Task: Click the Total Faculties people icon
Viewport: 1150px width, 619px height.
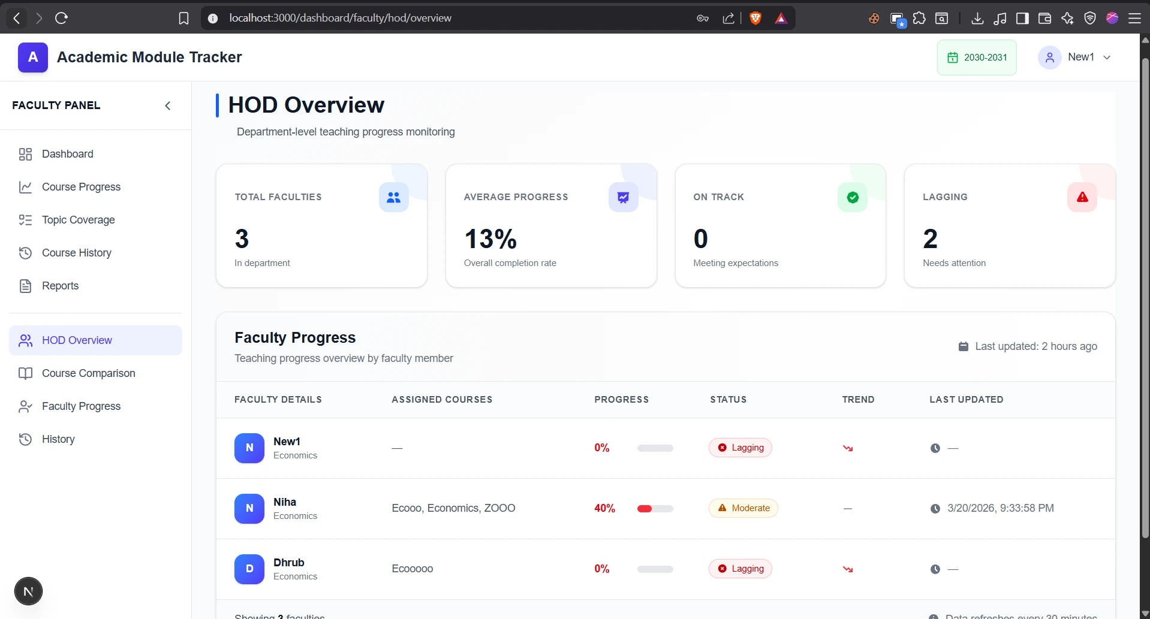Action: [x=393, y=197]
